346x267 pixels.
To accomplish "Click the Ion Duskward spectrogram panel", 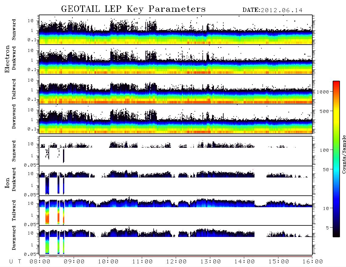I will [x=176, y=181].
